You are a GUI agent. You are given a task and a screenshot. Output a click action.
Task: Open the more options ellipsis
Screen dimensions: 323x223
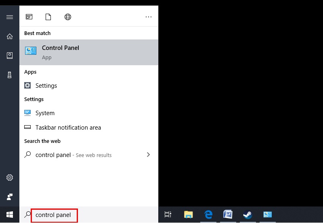tap(149, 17)
